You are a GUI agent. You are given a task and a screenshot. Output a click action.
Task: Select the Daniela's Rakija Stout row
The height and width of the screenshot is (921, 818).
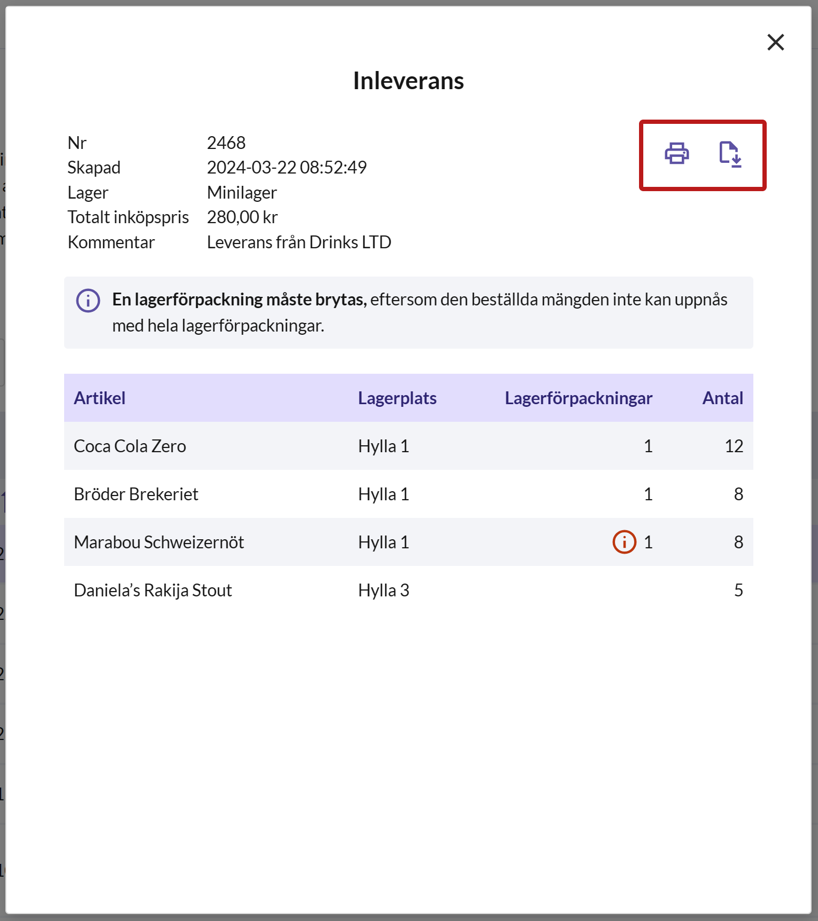tap(409, 590)
